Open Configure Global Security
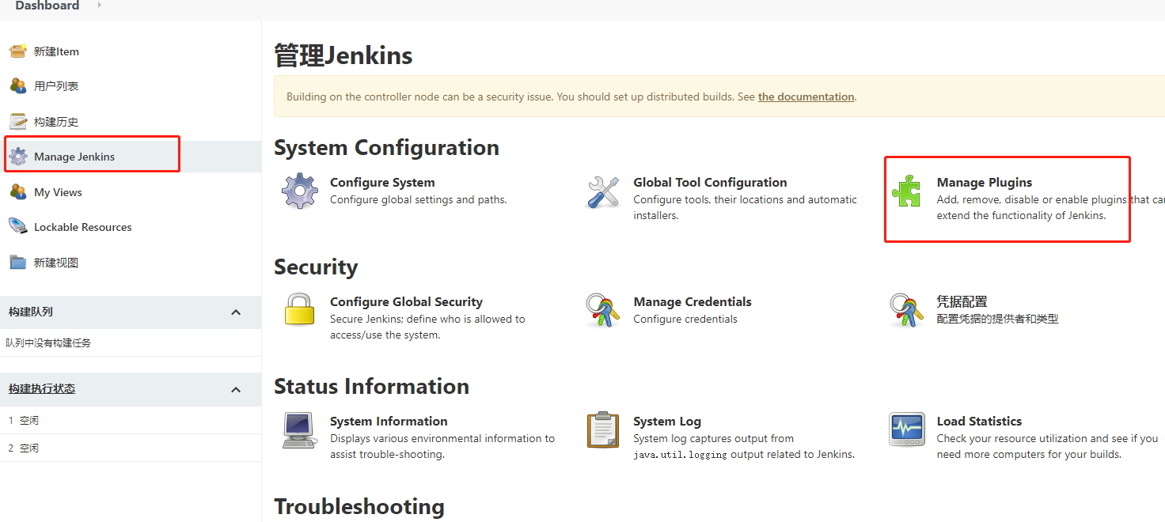Image resolution: width=1165 pixels, height=522 pixels. [406, 302]
